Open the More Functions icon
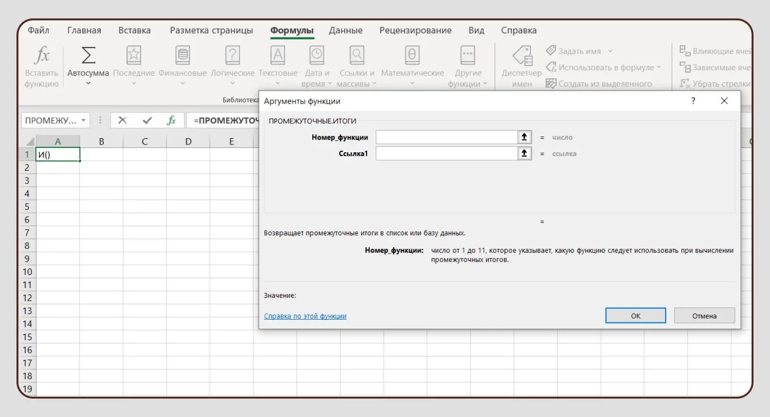This screenshot has height=417, width=770. tap(468, 55)
